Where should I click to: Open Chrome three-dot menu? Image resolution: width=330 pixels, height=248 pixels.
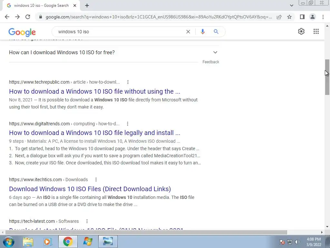point(323,17)
